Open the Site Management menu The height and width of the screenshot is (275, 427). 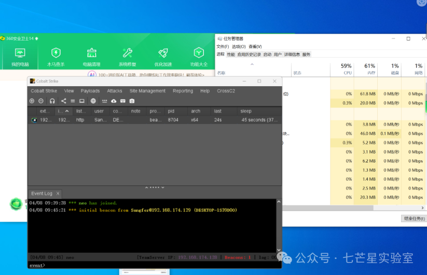pos(147,91)
